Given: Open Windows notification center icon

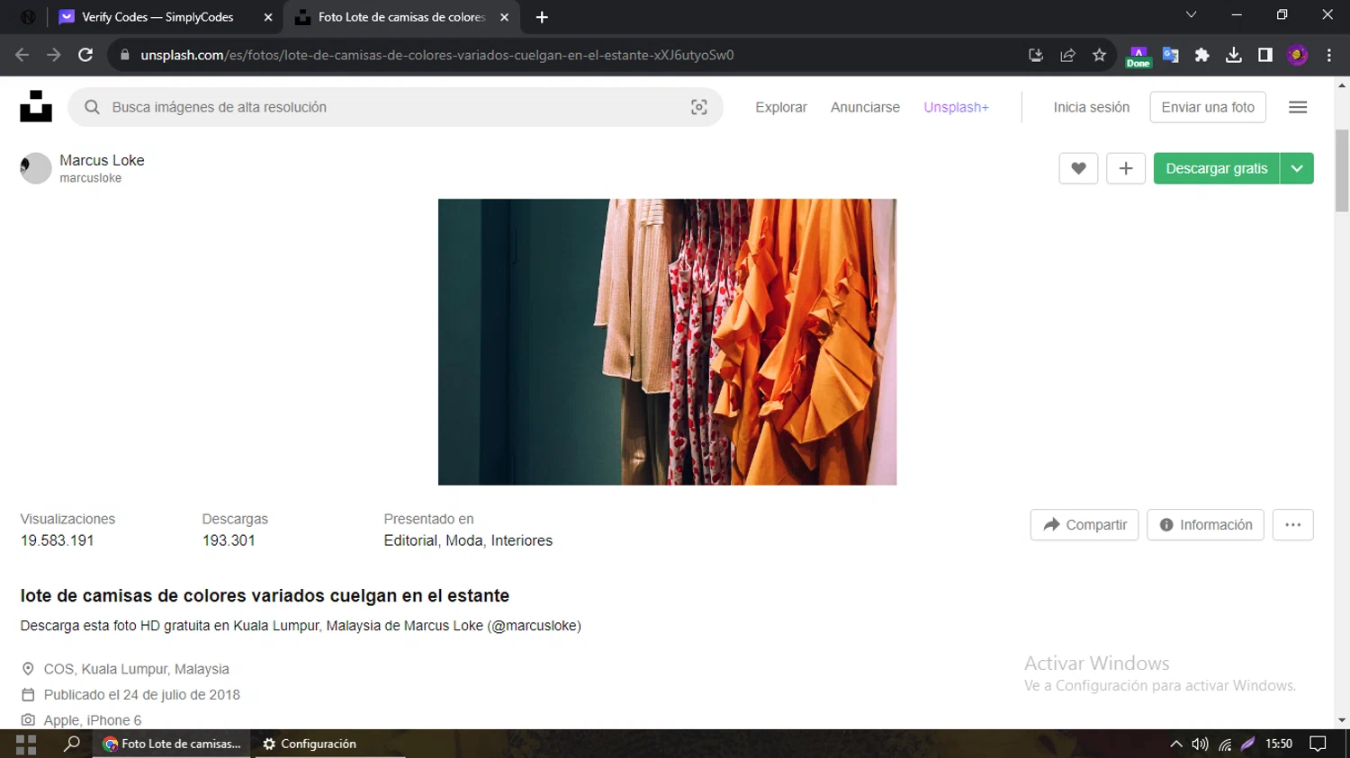Looking at the screenshot, I should (1318, 744).
